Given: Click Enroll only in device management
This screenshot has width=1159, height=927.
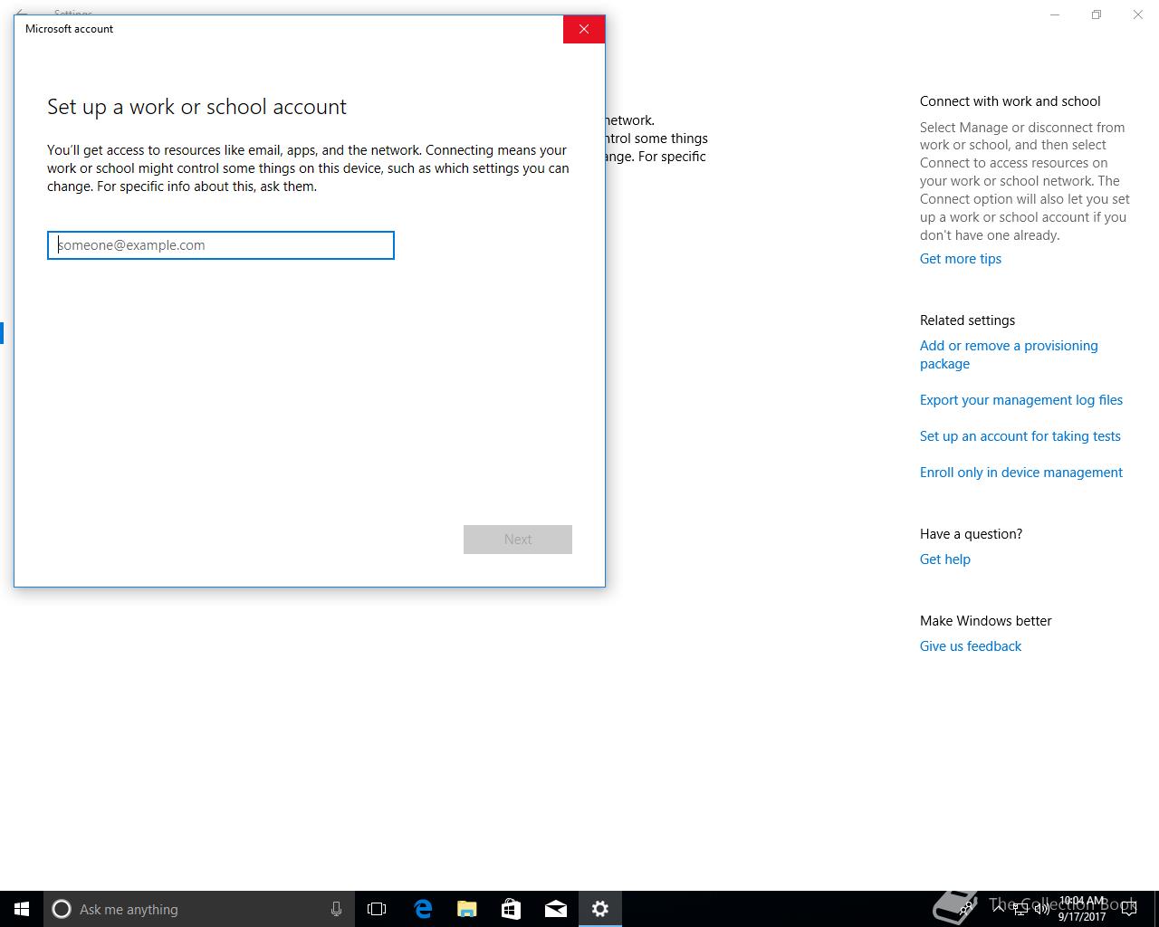Looking at the screenshot, I should point(1021,473).
